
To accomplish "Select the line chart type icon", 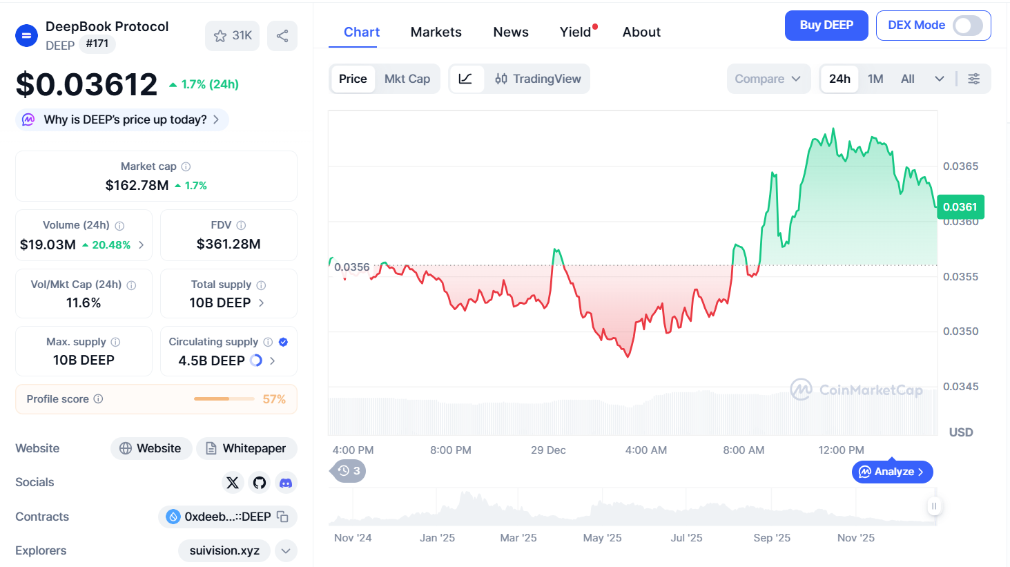I will point(467,79).
